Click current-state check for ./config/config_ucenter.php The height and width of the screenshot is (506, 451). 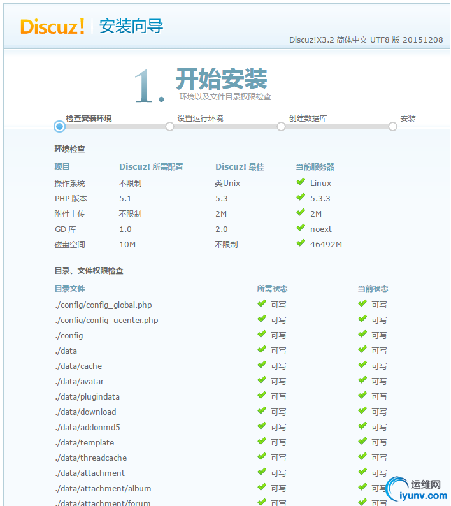[x=362, y=319]
